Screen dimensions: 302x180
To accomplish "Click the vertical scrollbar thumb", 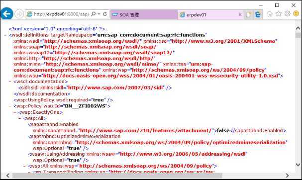I will tap(298, 35).
